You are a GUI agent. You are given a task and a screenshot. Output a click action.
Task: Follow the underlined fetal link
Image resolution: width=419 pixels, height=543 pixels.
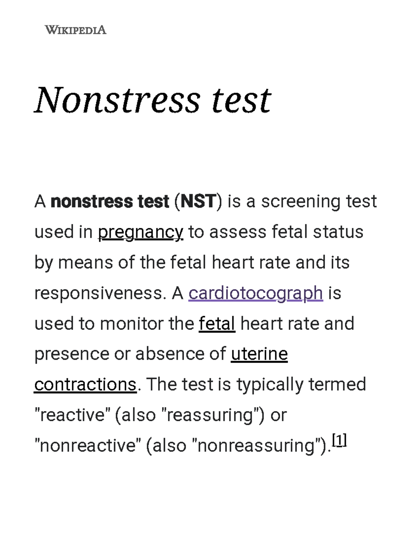[217, 323]
